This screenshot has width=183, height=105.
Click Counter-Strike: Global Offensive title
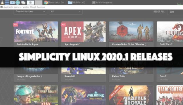click(x=130, y=44)
